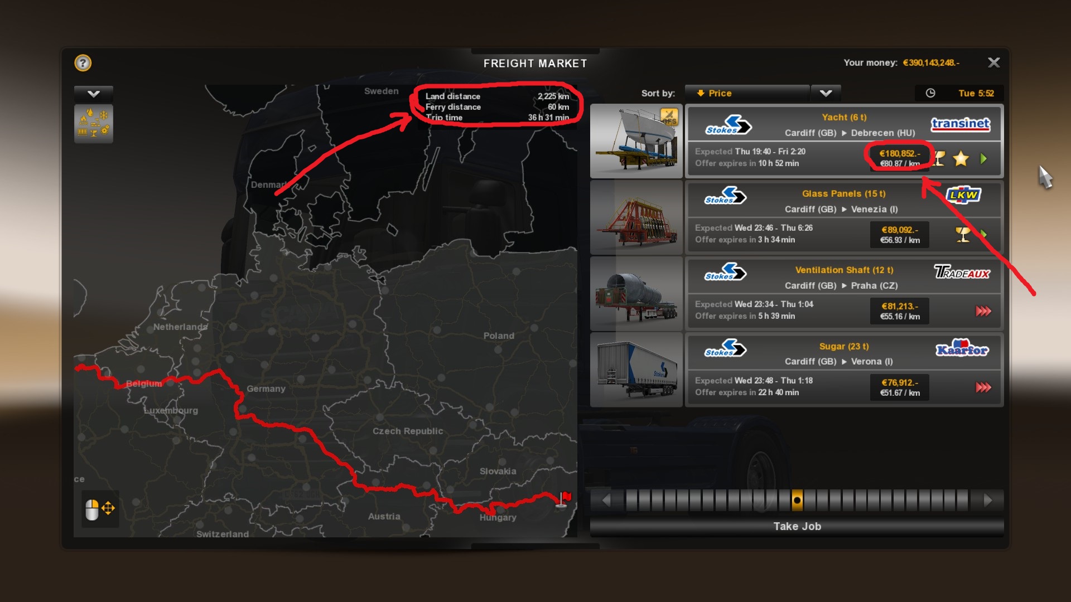Image resolution: width=1071 pixels, height=602 pixels.
Task: Expand the map filter chevron dropdown
Action: click(93, 94)
